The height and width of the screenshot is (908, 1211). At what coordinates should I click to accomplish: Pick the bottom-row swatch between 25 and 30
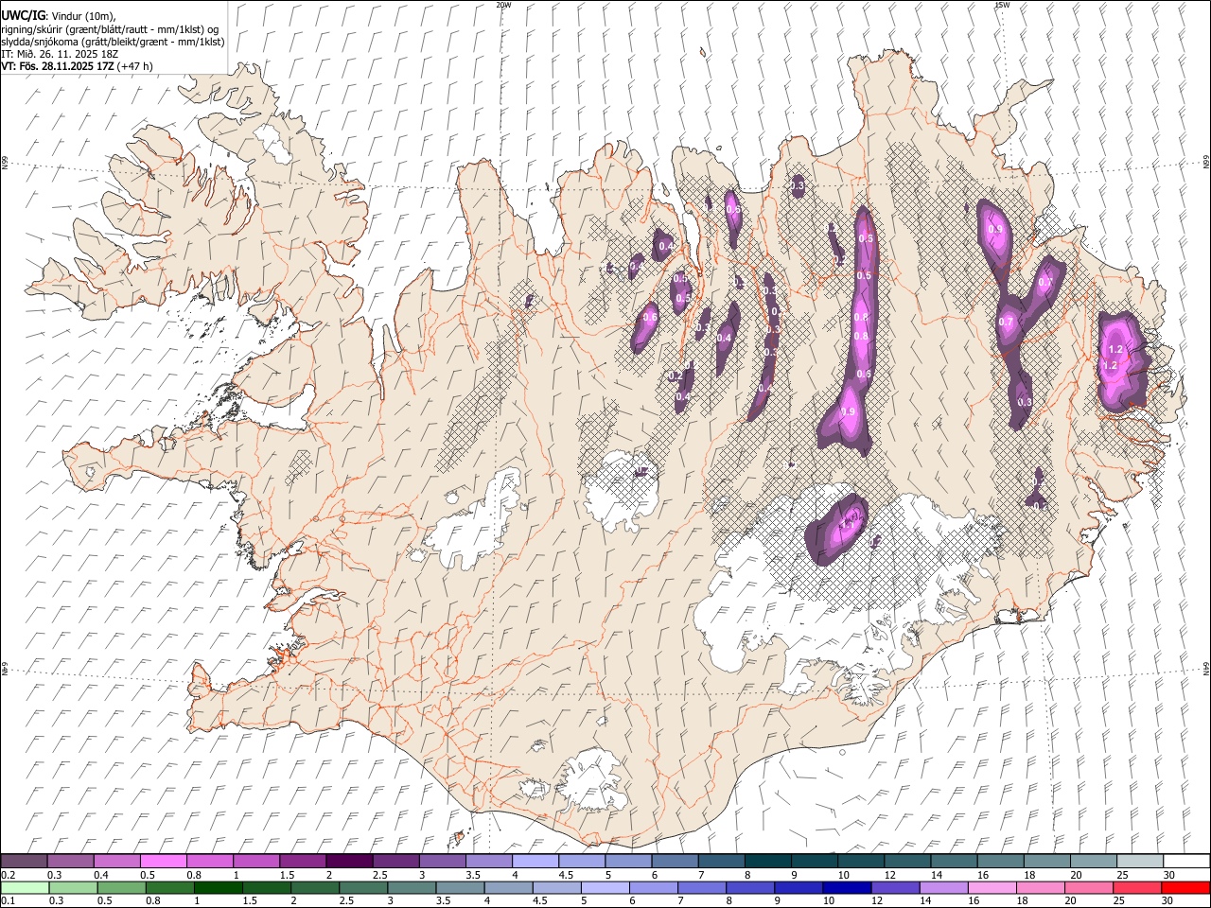click(x=1138, y=887)
